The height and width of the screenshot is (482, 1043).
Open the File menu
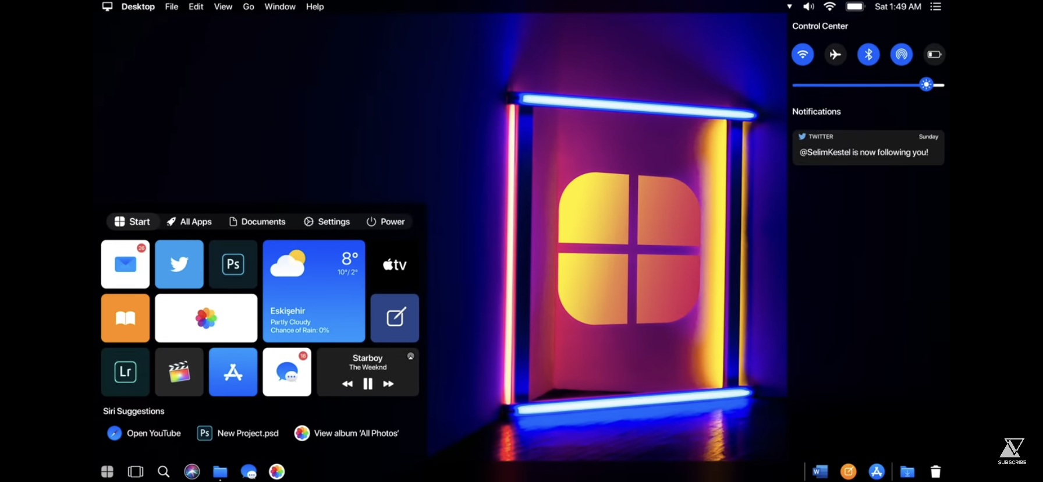tap(172, 6)
